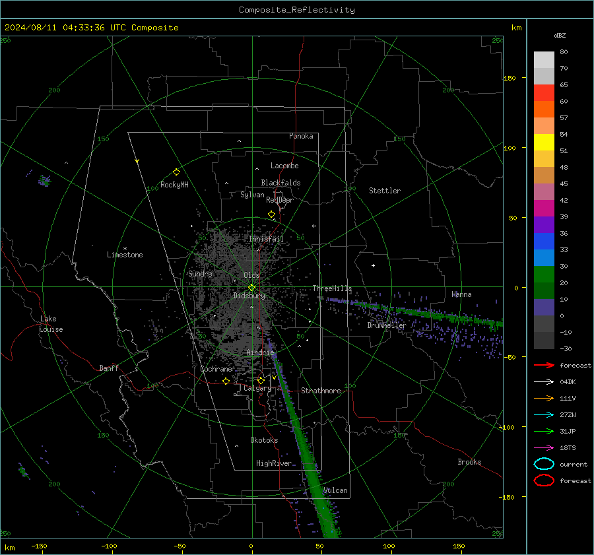Click the HighRiver town label
This screenshot has width=594, height=555.
(x=274, y=463)
